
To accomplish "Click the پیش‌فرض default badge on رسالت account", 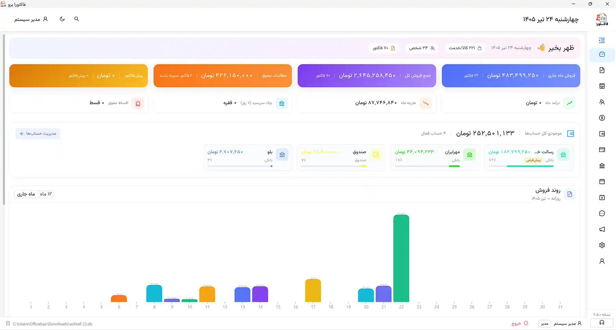I will (x=533, y=160).
